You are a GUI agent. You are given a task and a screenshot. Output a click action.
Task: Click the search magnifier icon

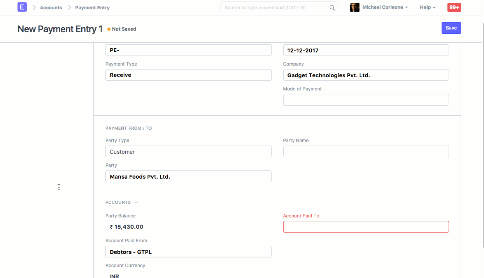pos(332,7)
